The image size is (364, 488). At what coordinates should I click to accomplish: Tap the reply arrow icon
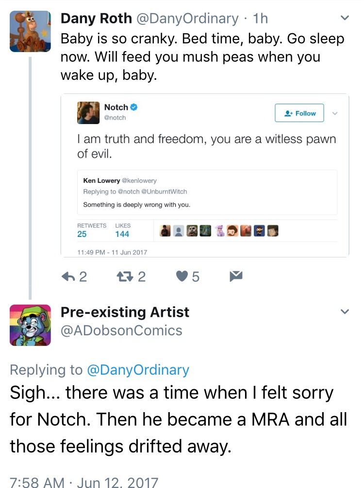[68, 276]
